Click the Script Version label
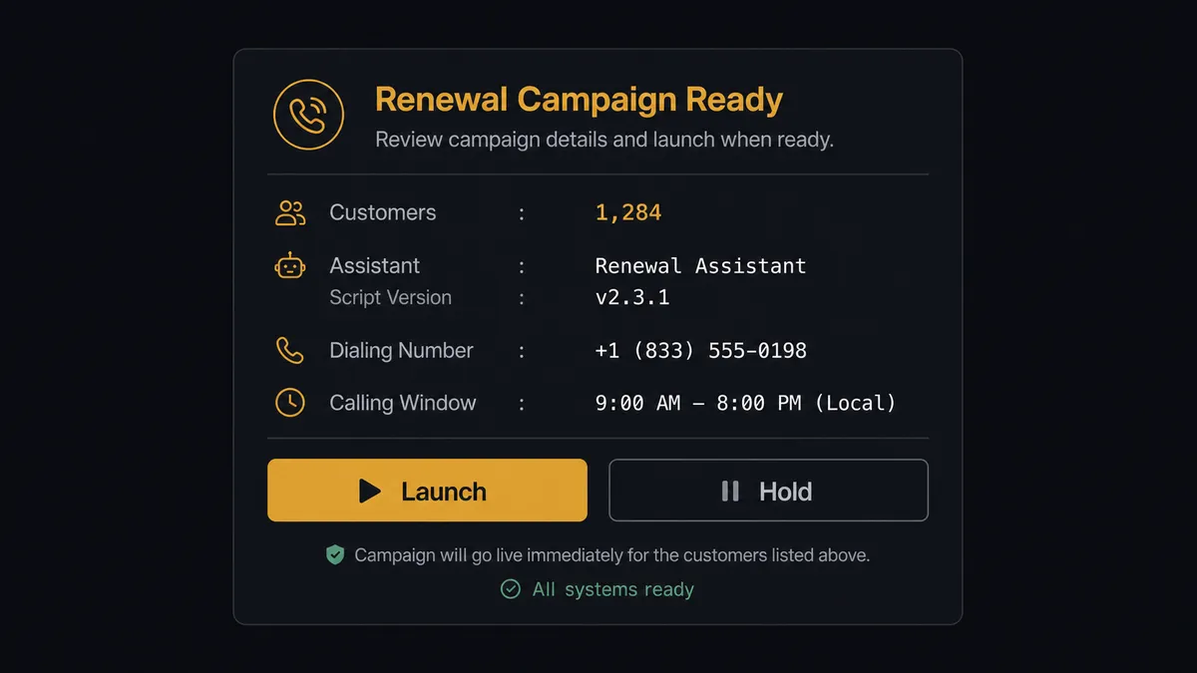Viewport: 1197px width, 673px height. tap(390, 297)
